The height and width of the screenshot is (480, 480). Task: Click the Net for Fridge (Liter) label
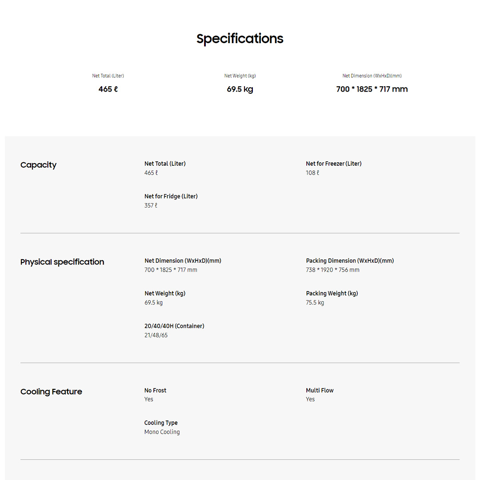pyautogui.click(x=171, y=196)
